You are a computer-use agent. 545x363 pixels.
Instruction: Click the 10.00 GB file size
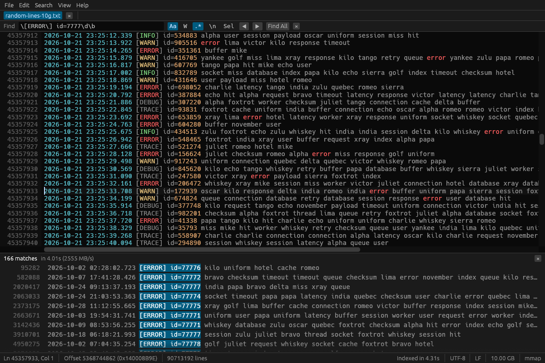[x=503, y=358]
